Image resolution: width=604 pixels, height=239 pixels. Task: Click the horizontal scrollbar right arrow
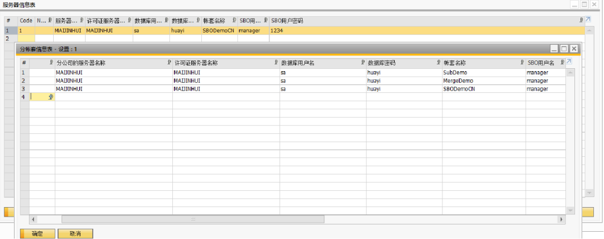(x=560, y=219)
